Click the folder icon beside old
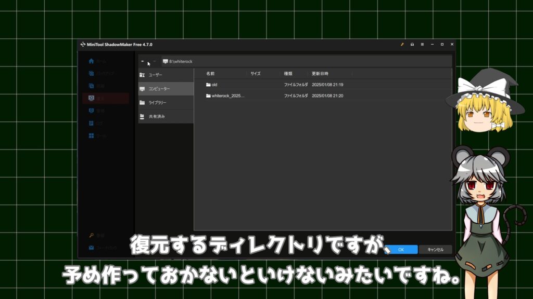The height and width of the screenshot is (299, 533). (x=208, y=85)
